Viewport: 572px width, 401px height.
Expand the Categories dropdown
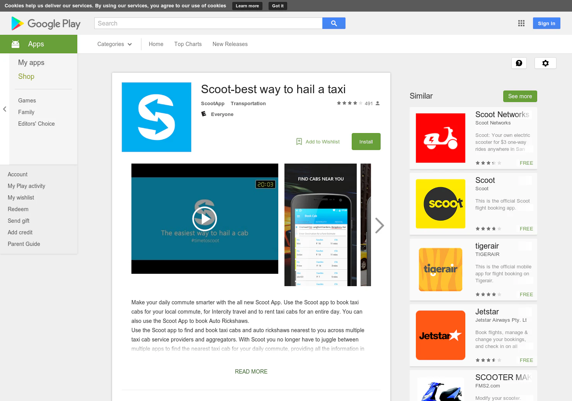coord(115,44)
